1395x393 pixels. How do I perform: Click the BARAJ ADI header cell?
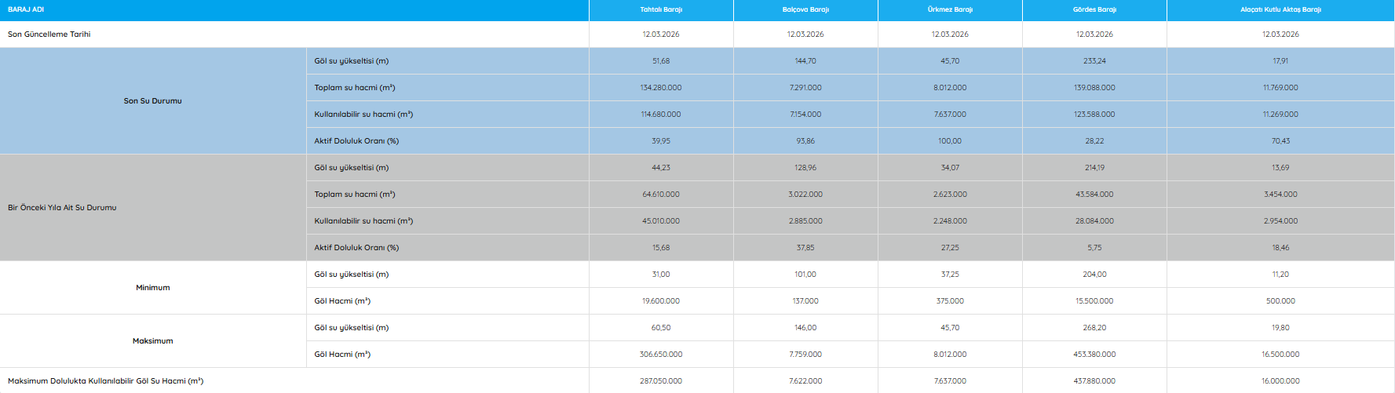[26, 9]
